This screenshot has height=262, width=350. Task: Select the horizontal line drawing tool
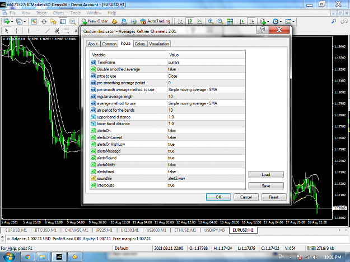tap(38, 31)
